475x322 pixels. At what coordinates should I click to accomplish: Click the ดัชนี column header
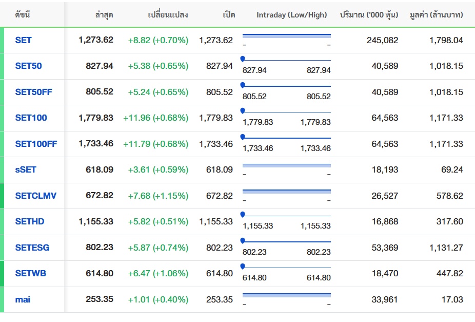tap(23, 15)
